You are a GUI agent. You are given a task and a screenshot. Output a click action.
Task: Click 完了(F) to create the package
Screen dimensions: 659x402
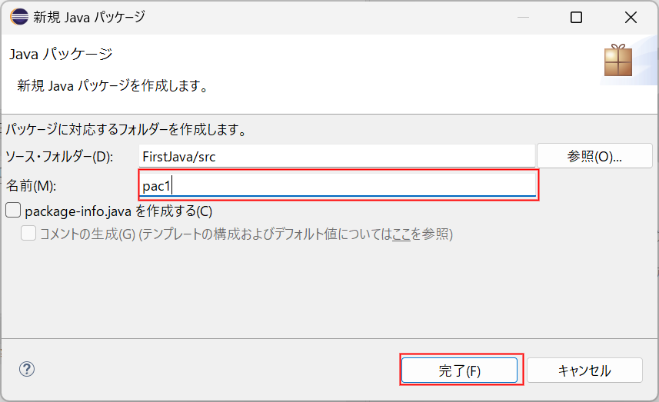(x=459, y=370)
